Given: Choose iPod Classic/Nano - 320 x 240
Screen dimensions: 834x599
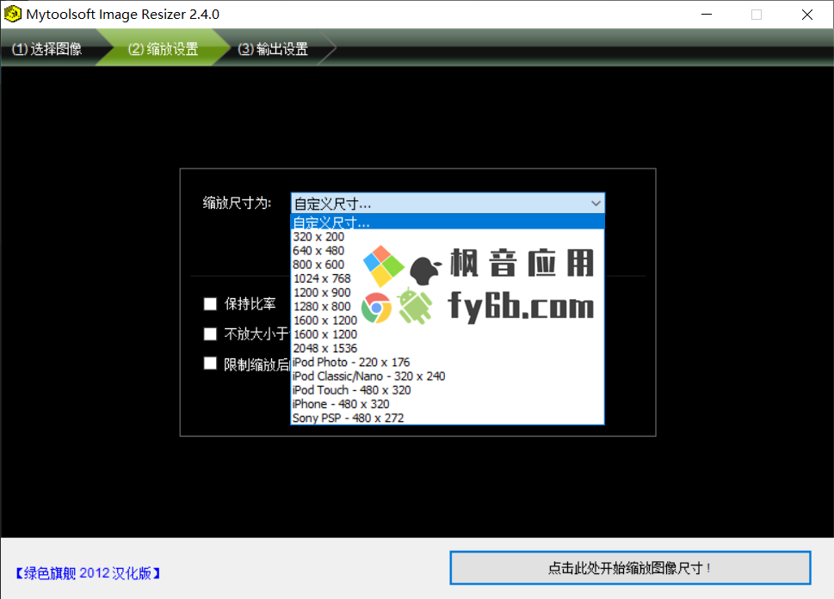Looking at the screenshot, I should coord(448,376).
